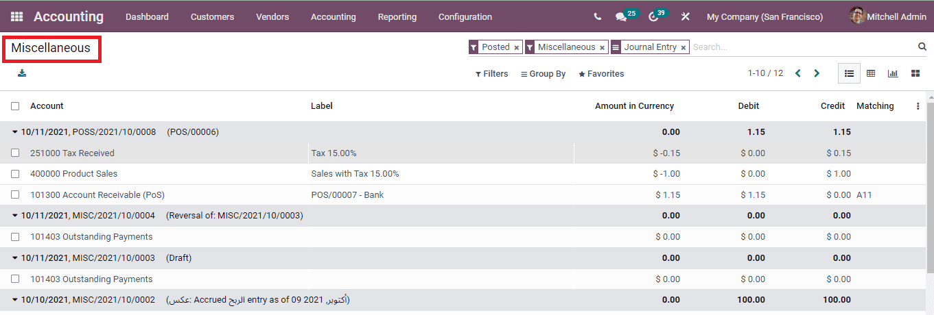Open the activities clock icon with 39 badge
Viewport: 934px width, 315px height.
653,16
